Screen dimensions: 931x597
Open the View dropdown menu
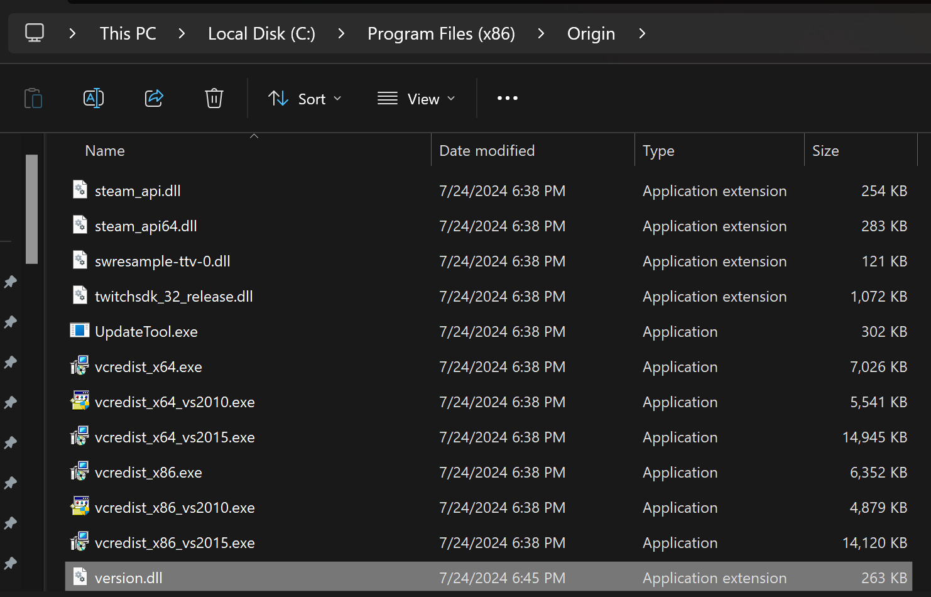coord(416,99)
